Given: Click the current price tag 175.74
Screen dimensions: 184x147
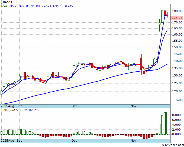Looking at the screenshot, I should click(x=177, y=18).
